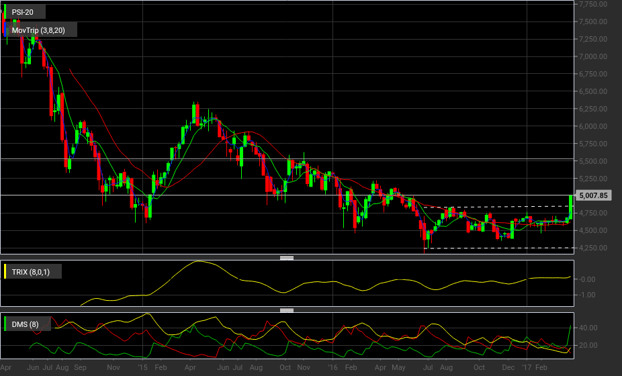Click the '15 year marker on time axis
Screen dimensions: 622x376
pos(142,367)
